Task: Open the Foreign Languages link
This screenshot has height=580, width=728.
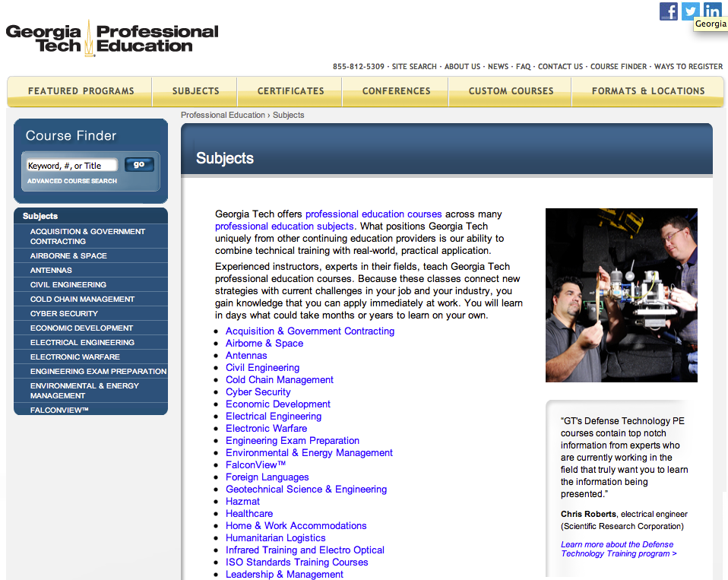Action: click(x=267, y=477)
